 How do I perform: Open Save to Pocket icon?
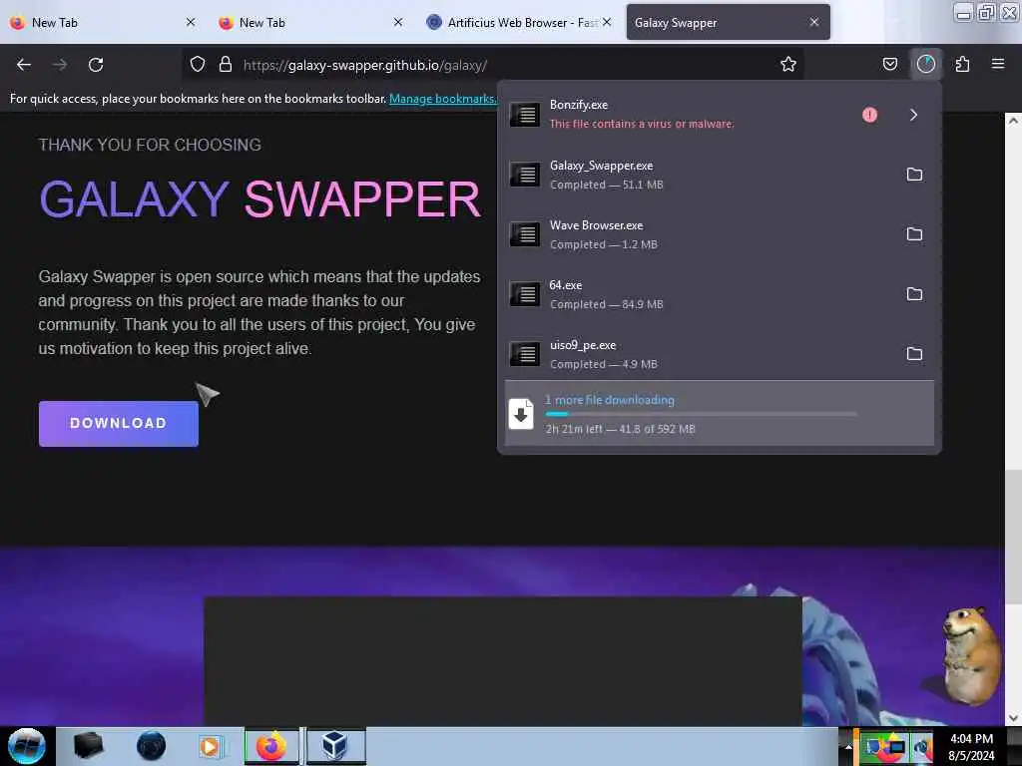click(x=889, y=65)
